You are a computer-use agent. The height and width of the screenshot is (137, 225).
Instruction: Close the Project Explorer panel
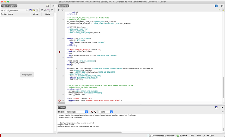pos(53,6)
